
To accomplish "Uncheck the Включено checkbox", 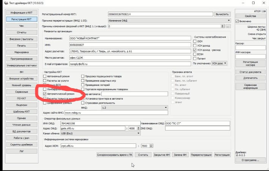I will tap(237, 21).
